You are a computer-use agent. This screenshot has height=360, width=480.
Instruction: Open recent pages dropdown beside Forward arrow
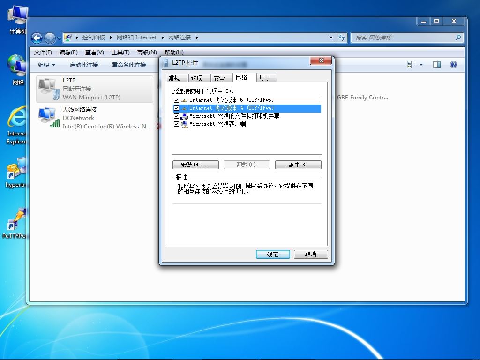point(59,38)
